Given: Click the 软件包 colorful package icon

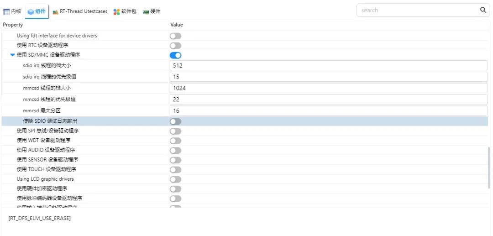Looking at the screenshot, I should tap(117, 11).
